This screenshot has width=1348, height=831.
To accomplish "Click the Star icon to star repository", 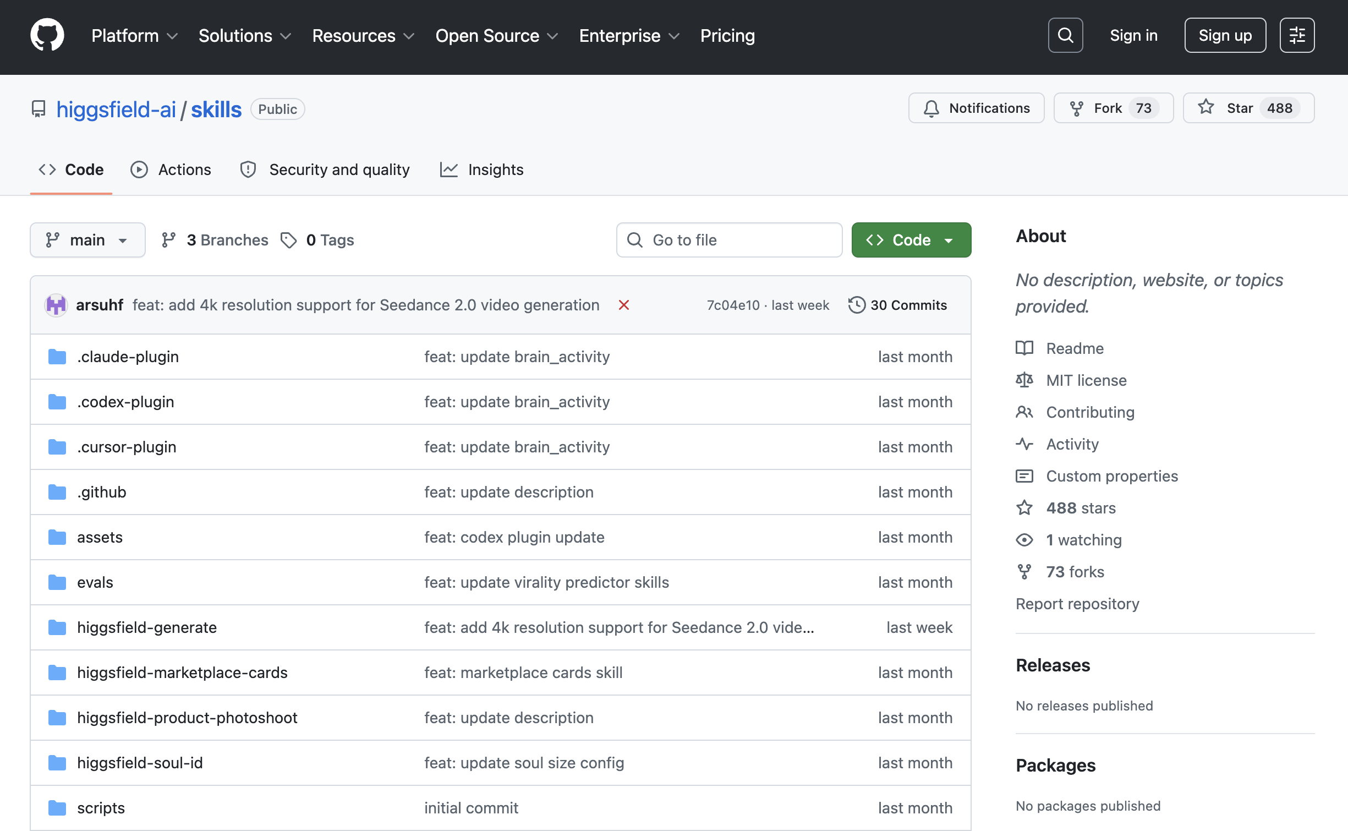I will coord(1206,107).
